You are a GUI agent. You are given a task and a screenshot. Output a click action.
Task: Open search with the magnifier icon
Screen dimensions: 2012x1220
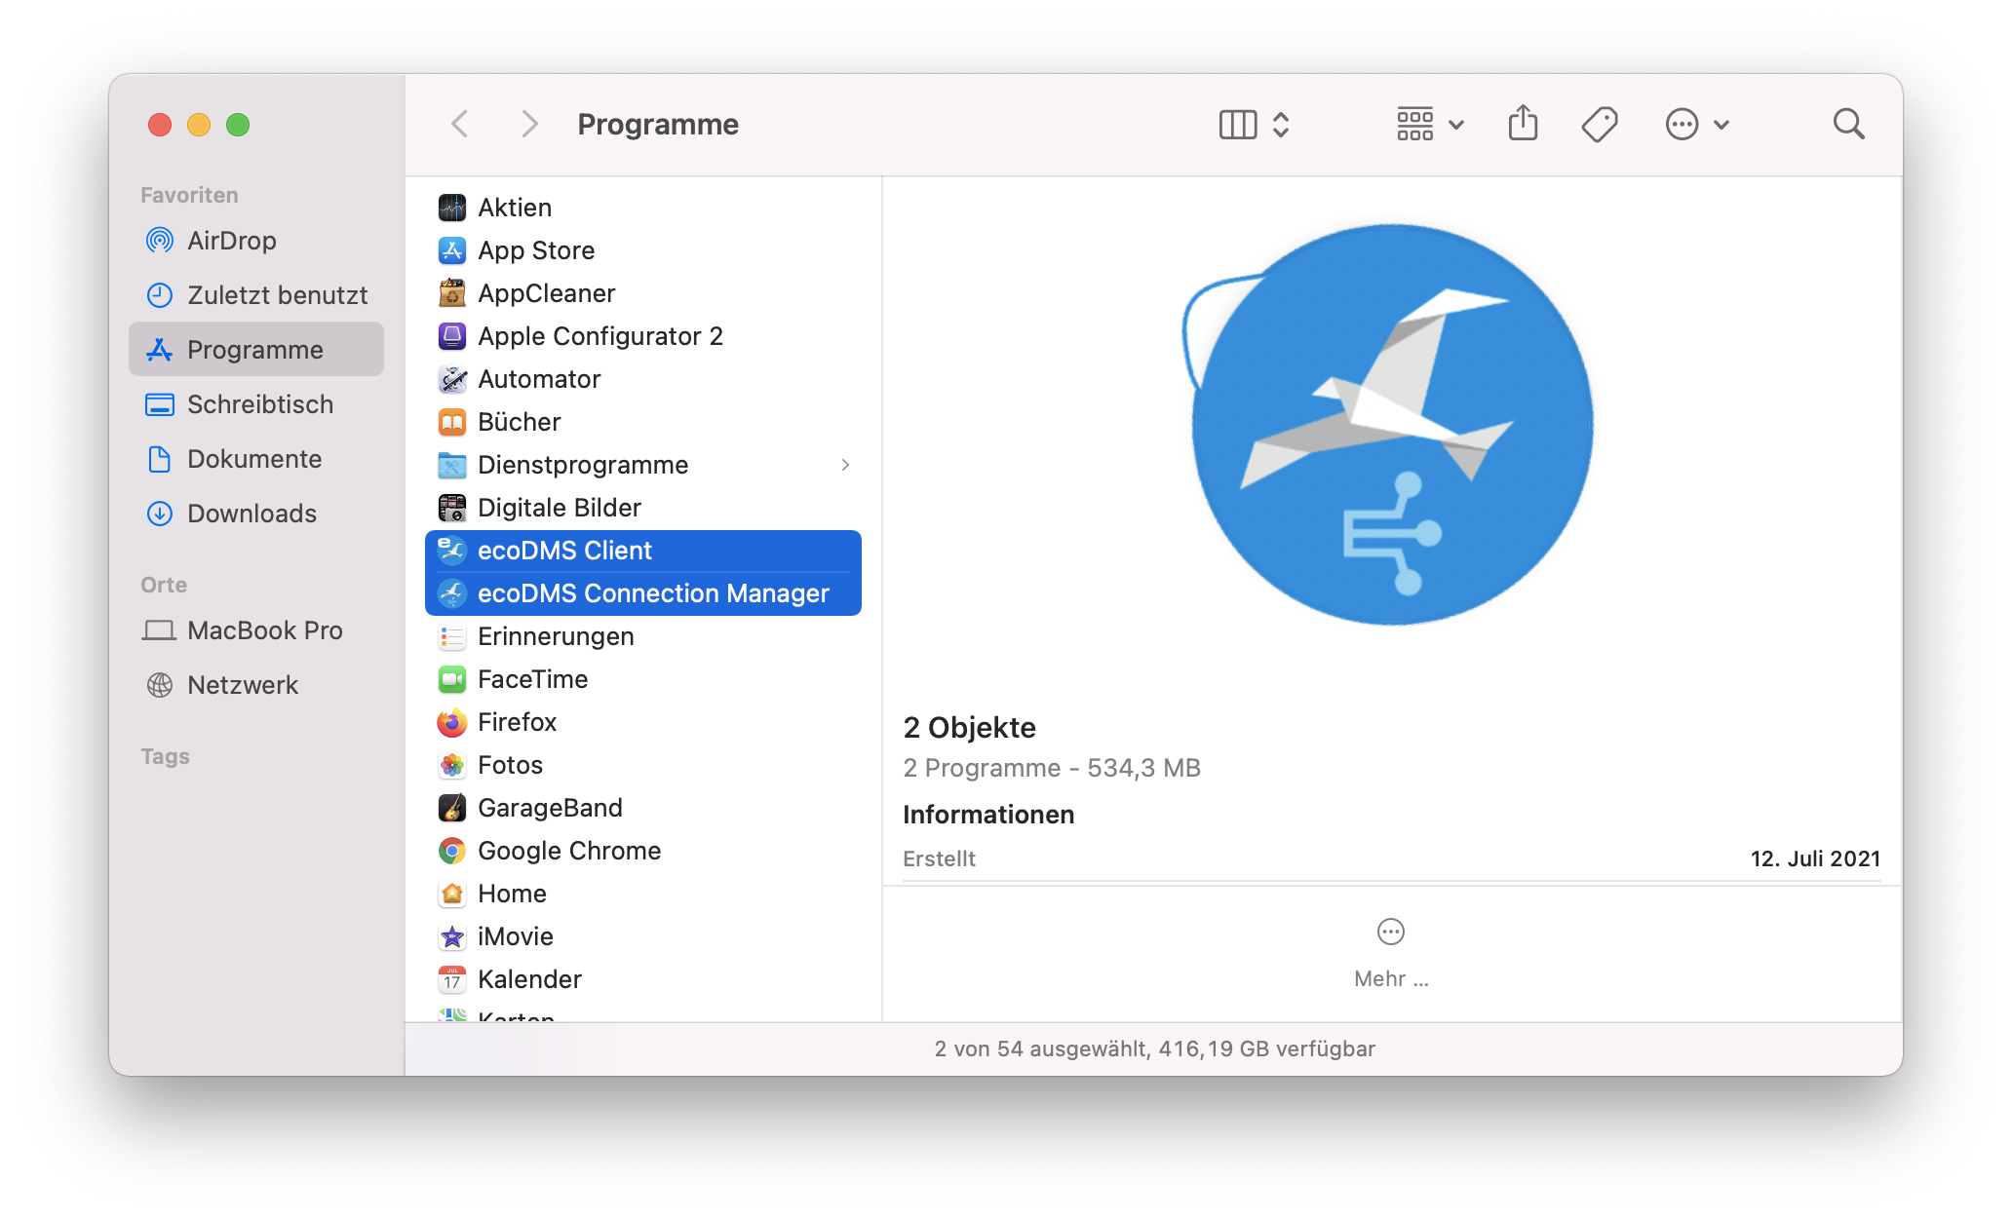click(1848, 124)
